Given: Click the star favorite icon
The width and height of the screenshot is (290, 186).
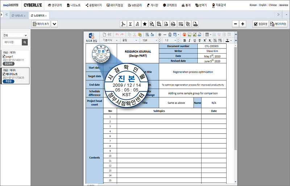Looking at the screenshot, I should coord(144,24).
